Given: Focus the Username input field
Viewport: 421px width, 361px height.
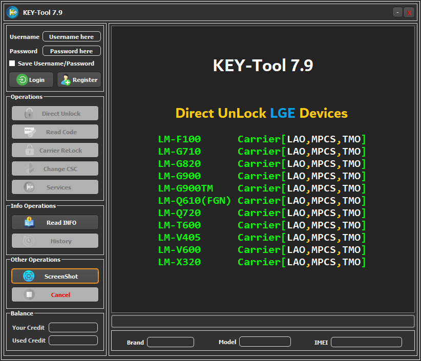Looking at the screenshot, I should click(72, 36).
